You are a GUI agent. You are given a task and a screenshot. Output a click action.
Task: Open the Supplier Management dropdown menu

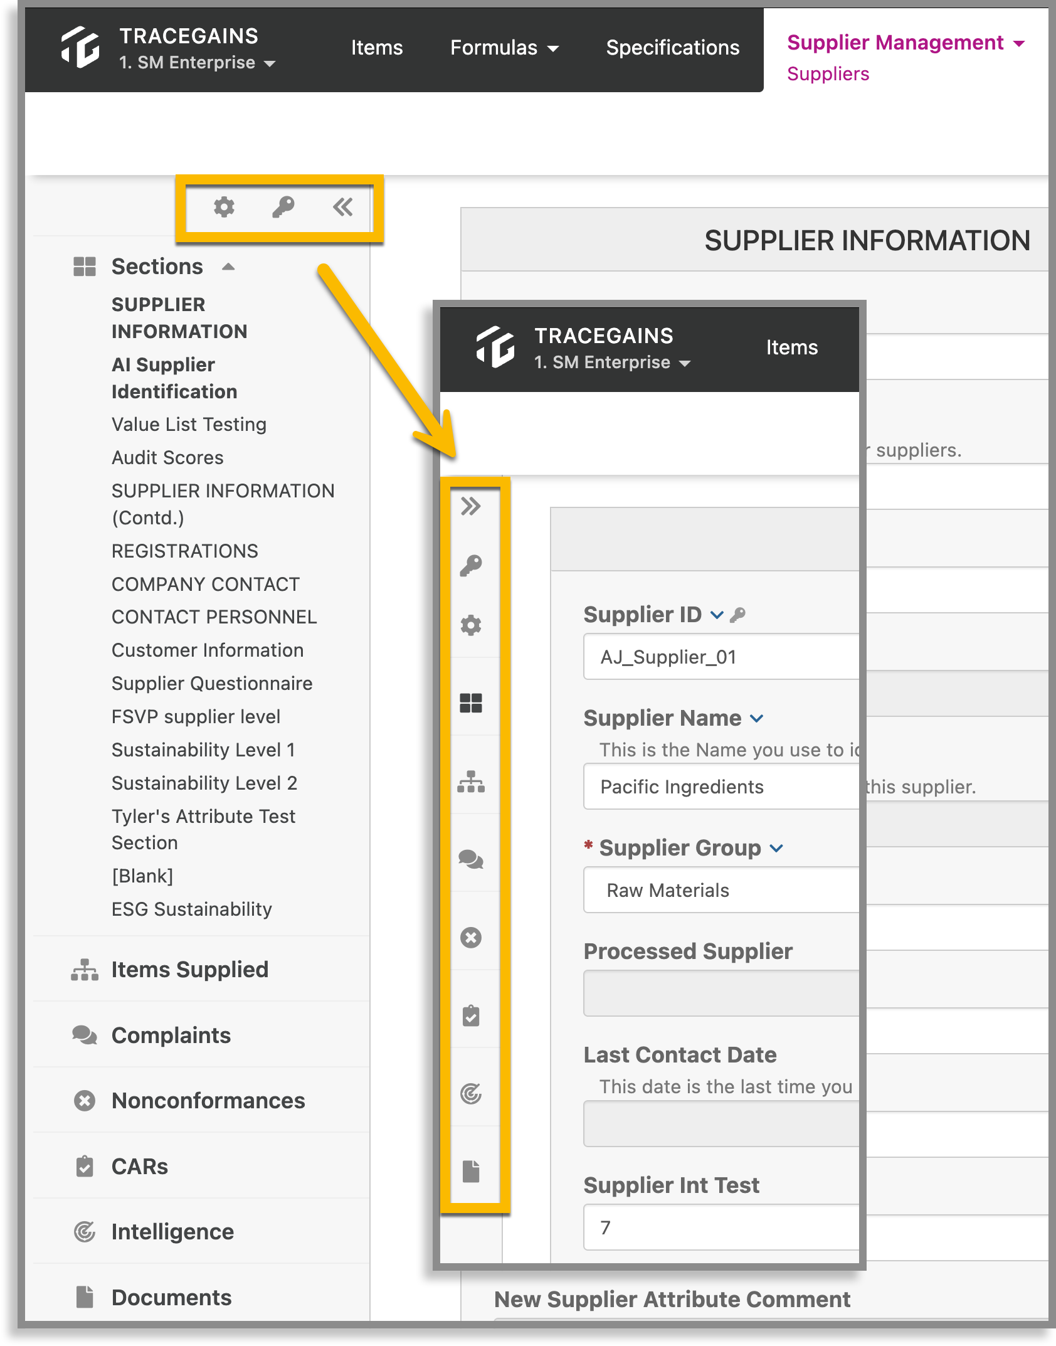click(906, 43)
